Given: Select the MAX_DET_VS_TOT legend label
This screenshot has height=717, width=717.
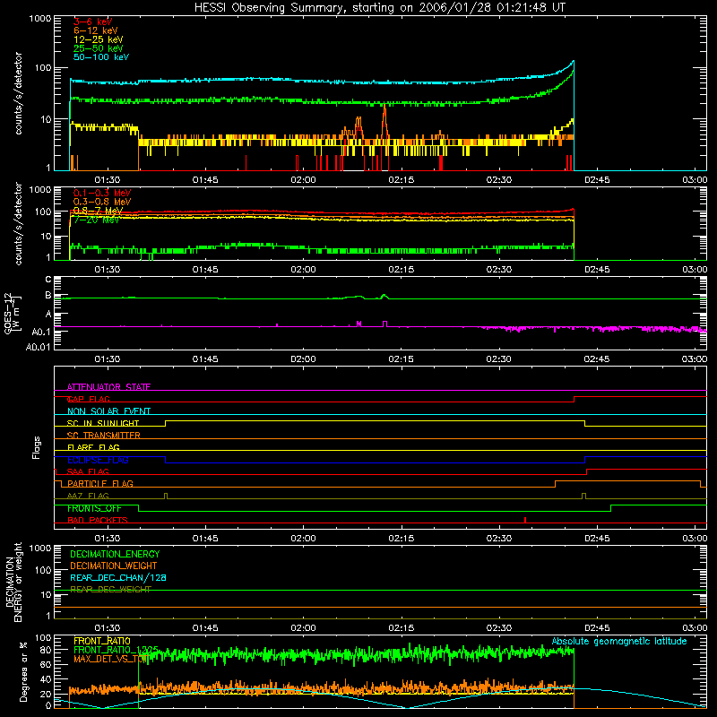Looking at the screenshot, I should [110, 659].
